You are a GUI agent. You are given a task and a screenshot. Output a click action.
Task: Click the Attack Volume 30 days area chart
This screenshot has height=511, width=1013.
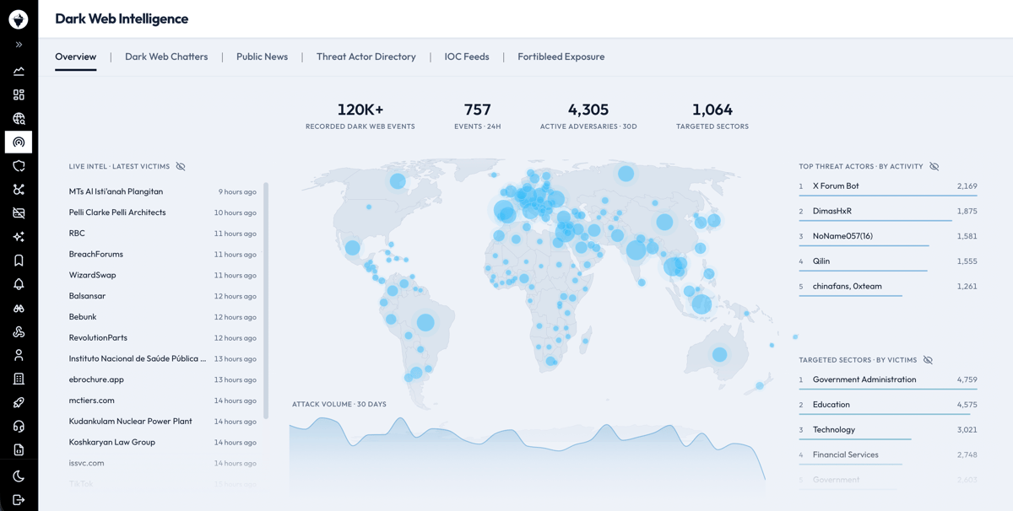(527, 456)
